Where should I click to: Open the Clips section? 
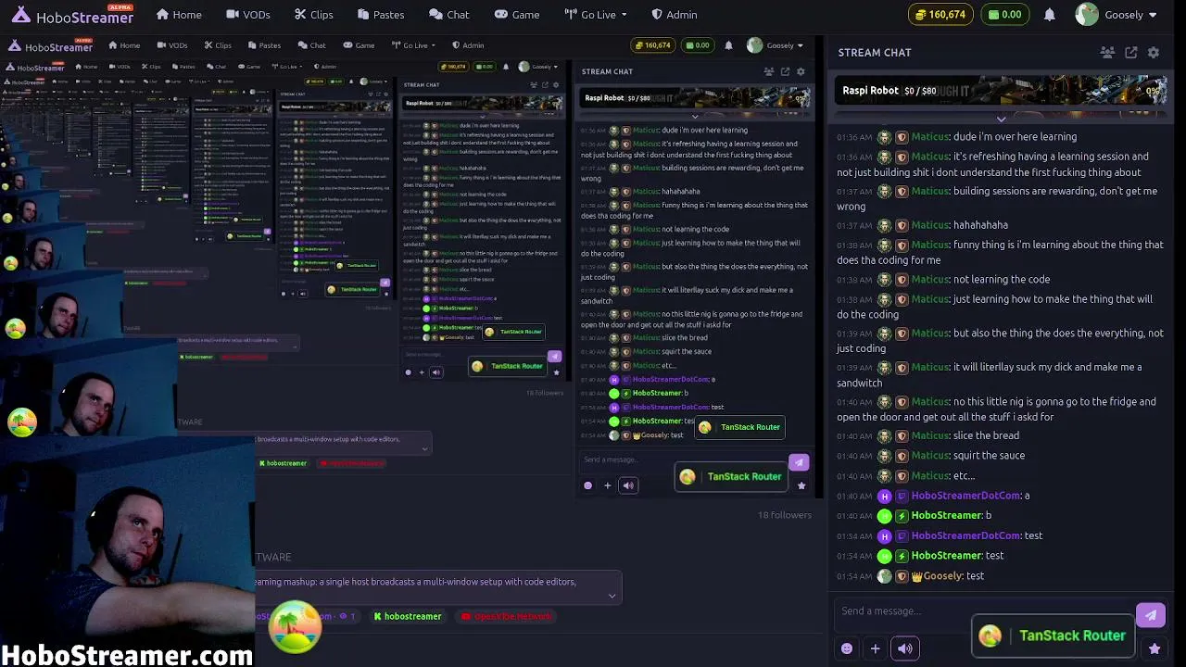(x=313, y=15)
